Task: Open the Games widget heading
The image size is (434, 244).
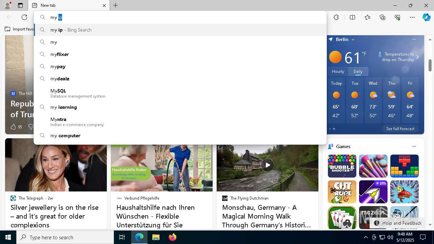Action: coord(343,146)
